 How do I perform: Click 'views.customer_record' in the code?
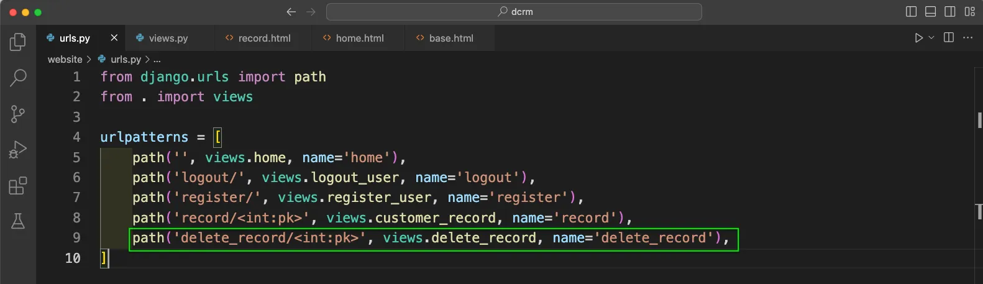pos(411,218)
